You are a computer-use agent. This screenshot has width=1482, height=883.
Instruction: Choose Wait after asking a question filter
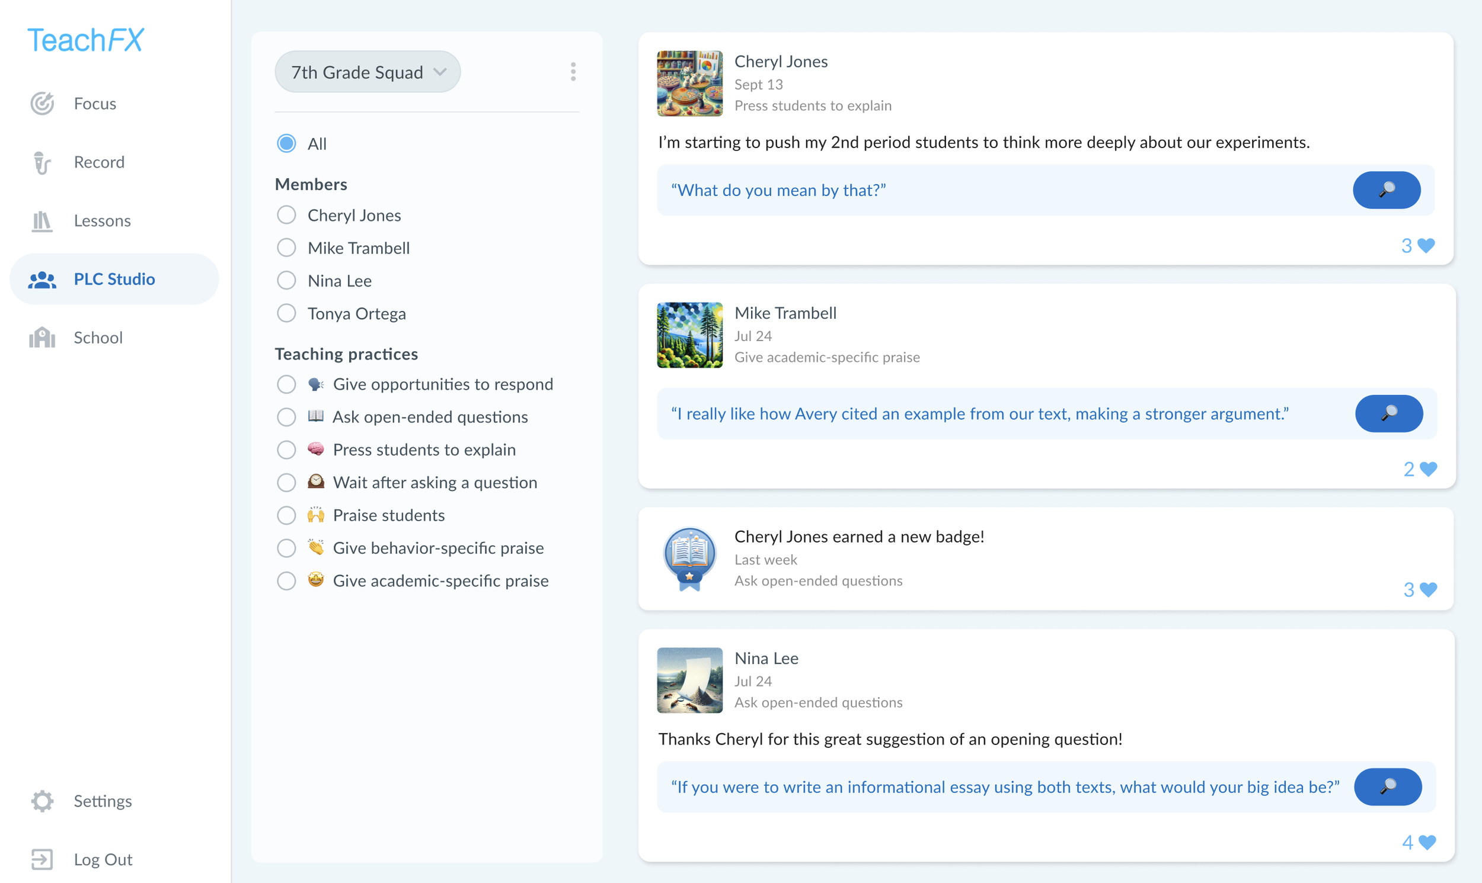coord(286,483)
